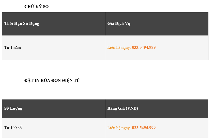Select the "Số Lượng" column header
This screenshot has height=140, width=210.
[13, 108]
